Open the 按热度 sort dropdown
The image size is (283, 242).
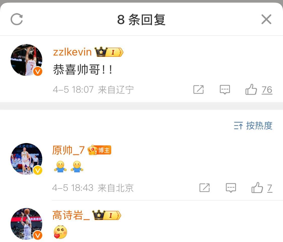point(253,126)
